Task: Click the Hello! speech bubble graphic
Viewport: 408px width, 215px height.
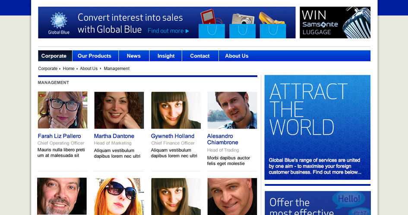Action: tap(348, 200)
